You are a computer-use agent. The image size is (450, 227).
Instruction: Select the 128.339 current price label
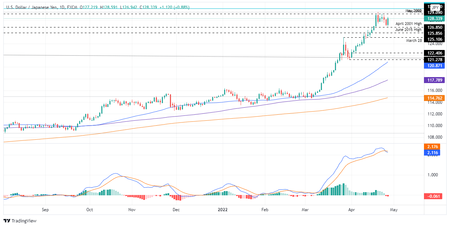click(x=435, y=19)
